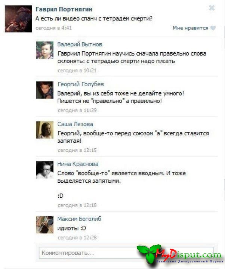Image resolution: width=225 pixels, height=269 pixels.
Task: Click comment timestamp сегодня в 12:28
Action: point(77,238)
